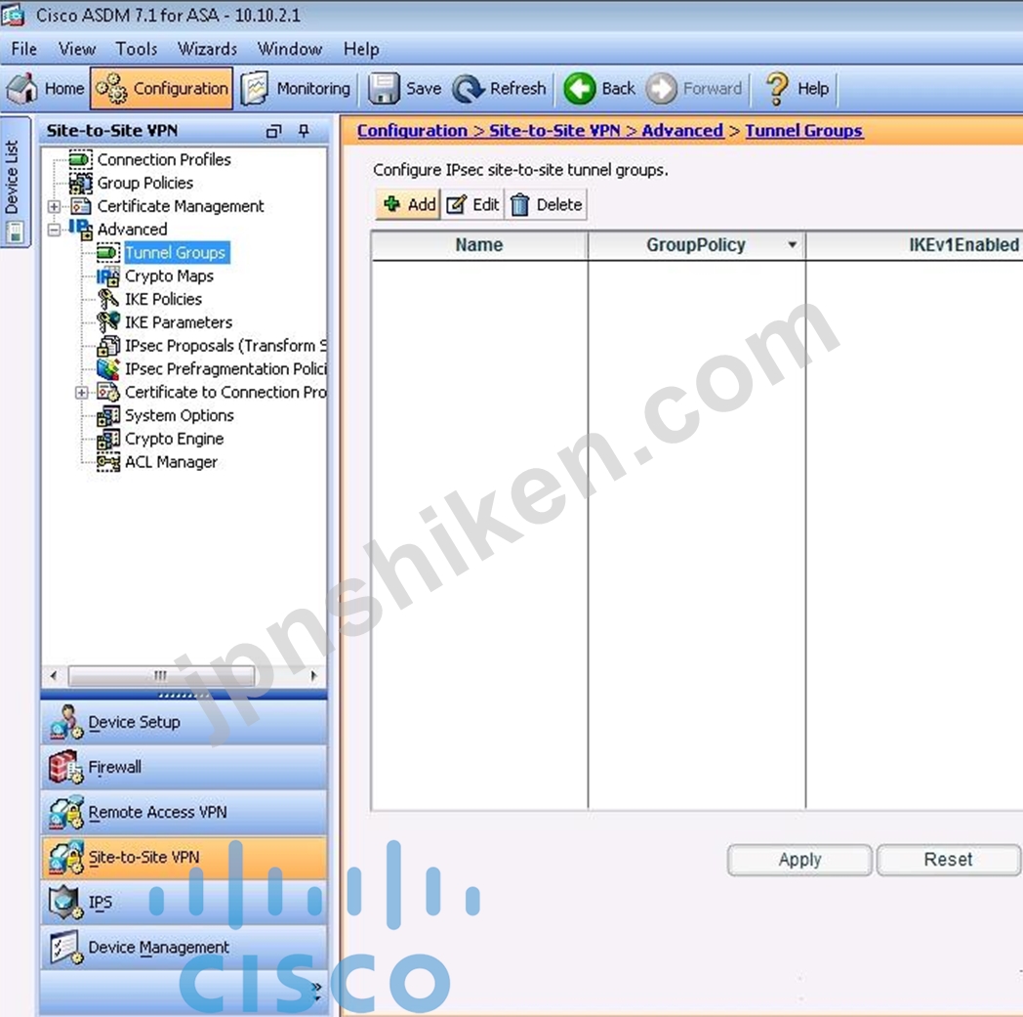Screen dimensions: 1023x1017
Task: Click right arrow of tree scrollbar
Action: pyautogui.click(x=313, y=676)
